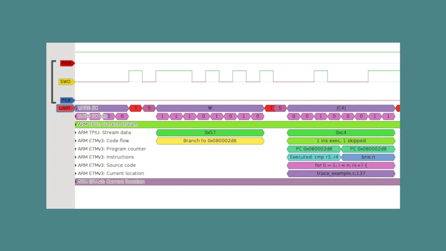Expand the ARM ETMv3: Code flow row
This screenshot has height=251, width=446.
coord(76,141)
